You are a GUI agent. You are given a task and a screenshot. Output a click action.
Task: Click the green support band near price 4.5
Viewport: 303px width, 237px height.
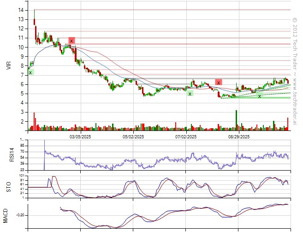tap(272, 98)
